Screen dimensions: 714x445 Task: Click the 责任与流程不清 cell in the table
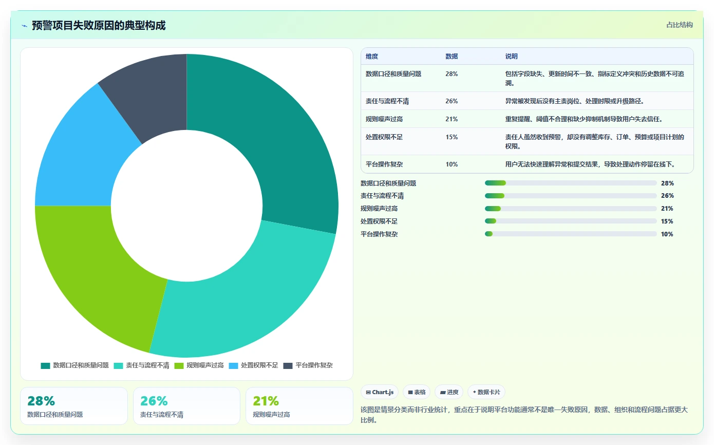click(387, 101)
